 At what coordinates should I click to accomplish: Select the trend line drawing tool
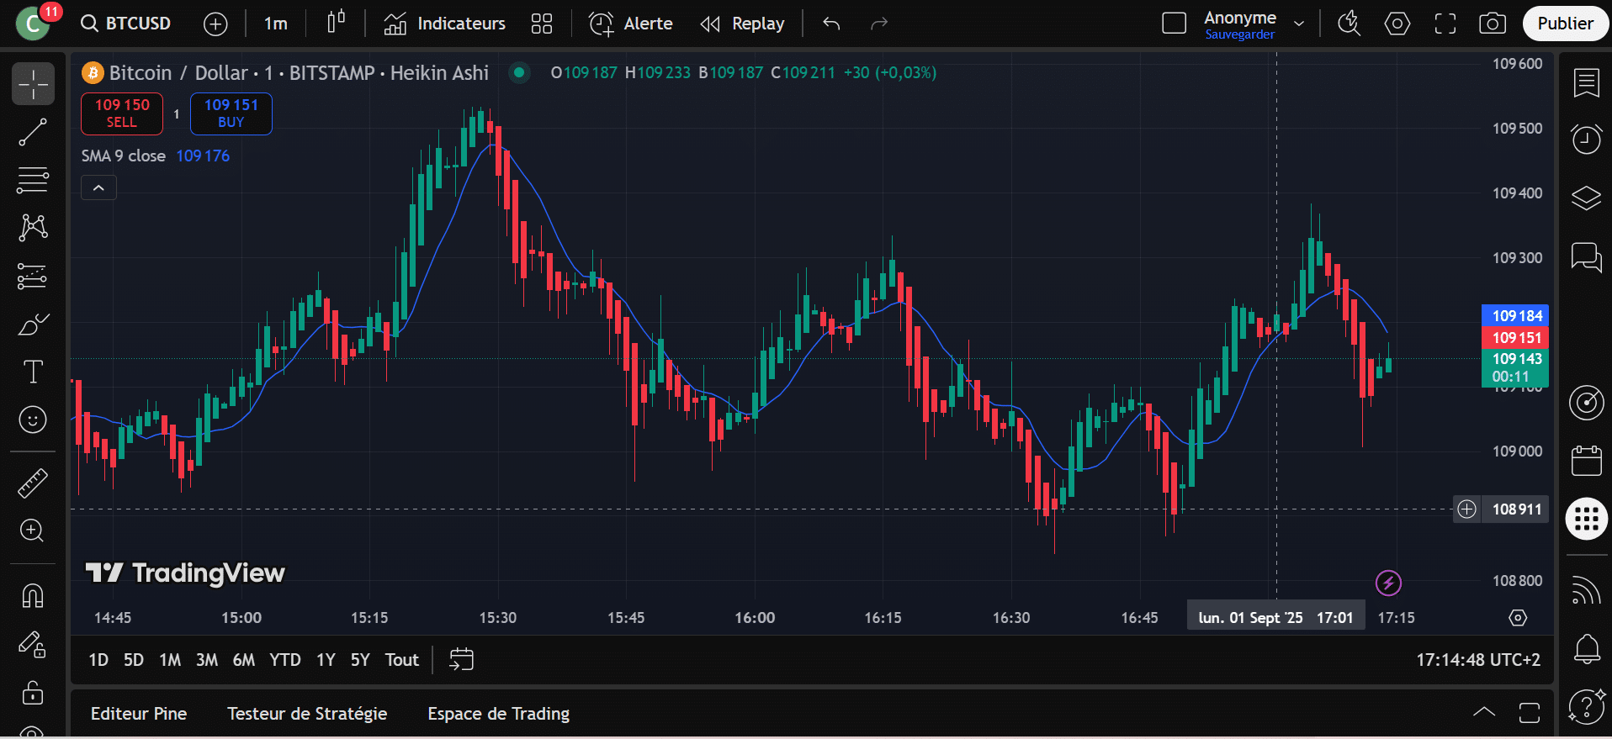pyautogui.click(x=33, y=132)
